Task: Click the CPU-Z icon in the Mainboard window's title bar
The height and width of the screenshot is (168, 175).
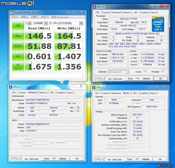Action: coord(11,87)
